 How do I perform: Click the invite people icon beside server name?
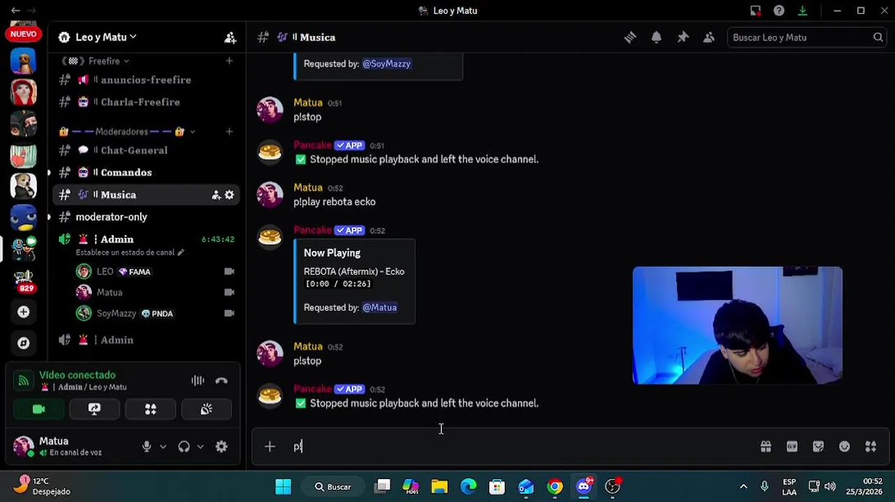click(230, 38)
